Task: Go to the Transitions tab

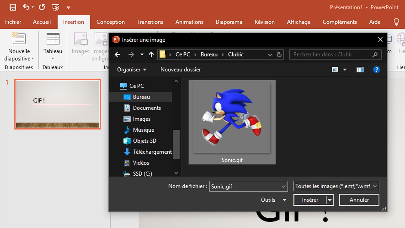Action: (x=150, y=22)
